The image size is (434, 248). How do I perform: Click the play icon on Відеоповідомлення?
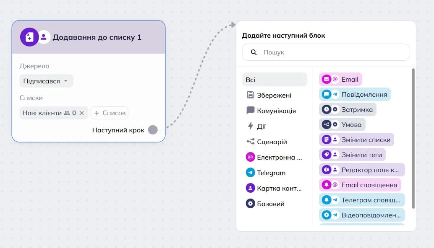(x=326, y=215)
